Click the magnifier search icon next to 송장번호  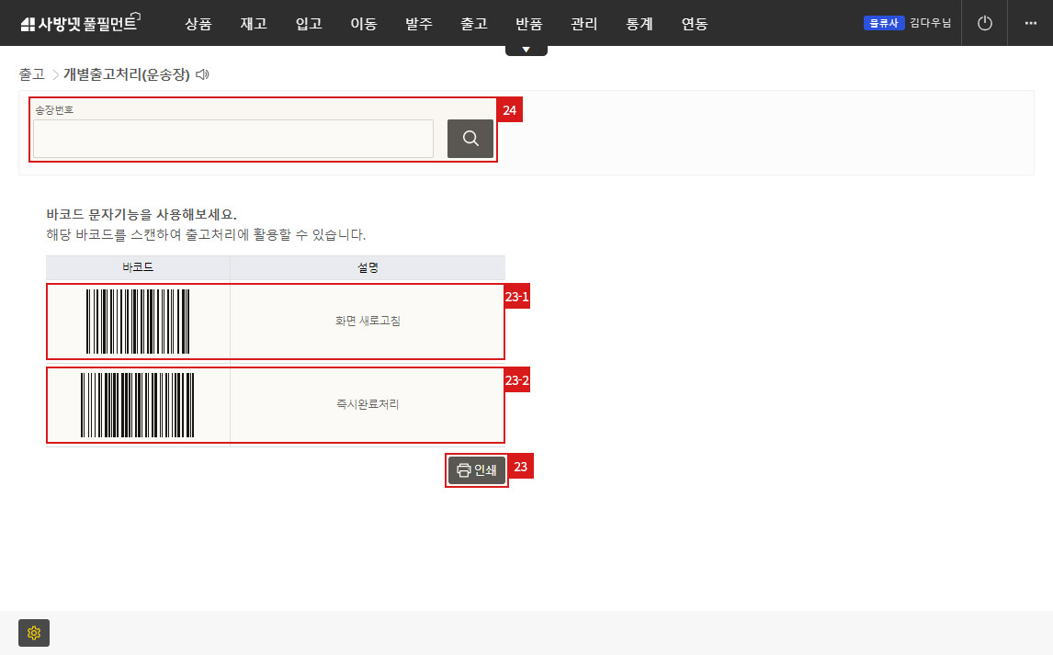pos(470,139)
